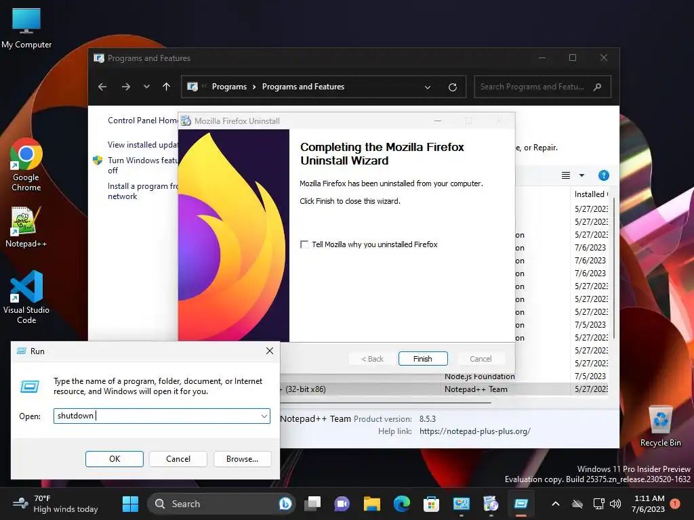Click the horizontal scrollbar under programs list
694x520 pixels.
pos(385,402)
